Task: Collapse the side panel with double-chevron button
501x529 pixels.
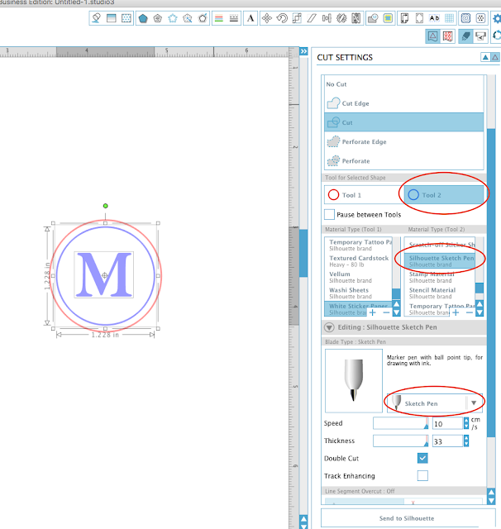Action: point(303,51)
